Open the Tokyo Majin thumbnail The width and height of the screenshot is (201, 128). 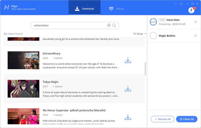[23, 89]
